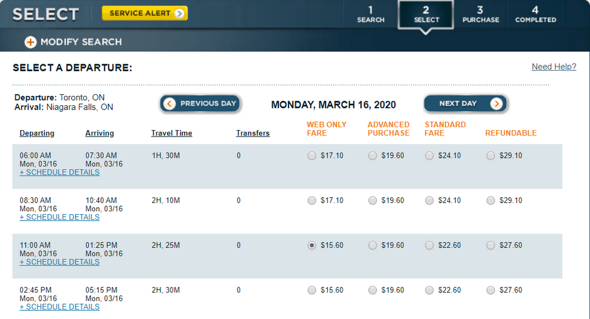
Task: Expand Schedule Details for 08:30 AM departure
Action: point(60,217)
